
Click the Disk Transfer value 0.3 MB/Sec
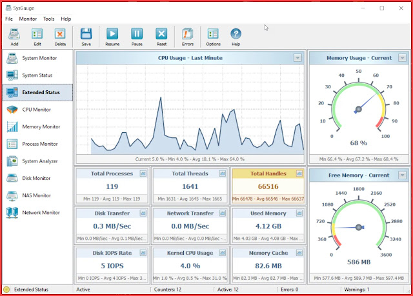pos(112,226)
